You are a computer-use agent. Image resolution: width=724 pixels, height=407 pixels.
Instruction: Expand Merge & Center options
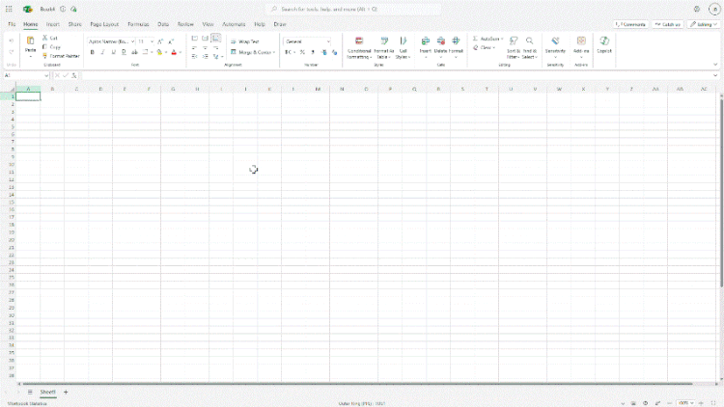(274, 52)
